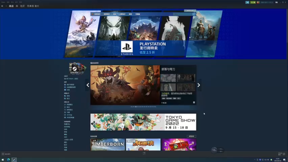This screenshot has width=288, height=162.
Task: Open the 点数商店 points shop menu
Action: coord(122,14)
